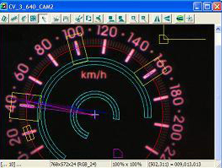
Task: Click the second monitor display icon
Action: (x=121, y=19)
